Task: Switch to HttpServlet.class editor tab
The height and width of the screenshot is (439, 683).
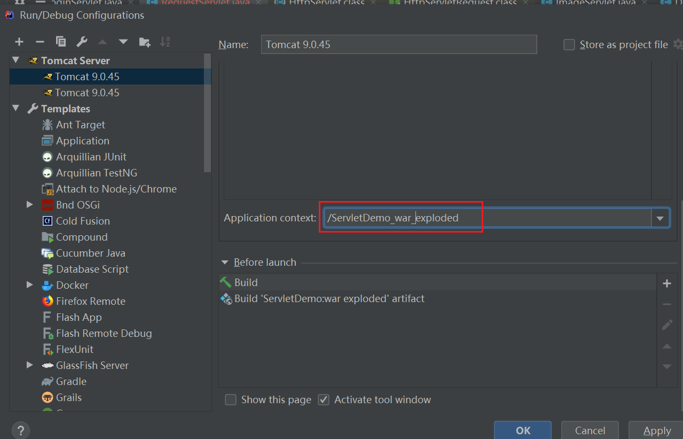Action: click(x=325, y=3)
